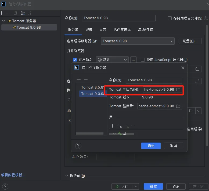This screenshot has width=209, height=191.
Task: Uncheck the 在启动后 checkbox
Action: click(75, 60)
